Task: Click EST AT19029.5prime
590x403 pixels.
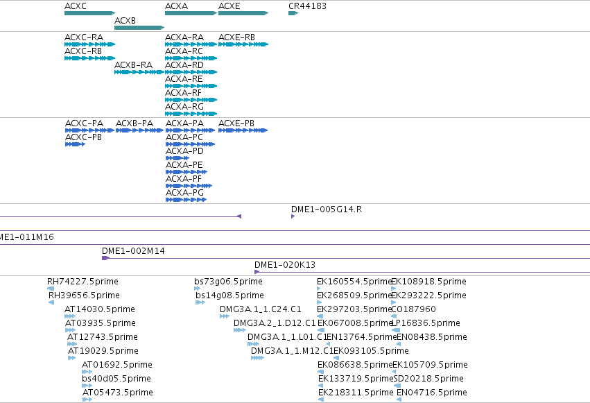Action: [72, 358]
